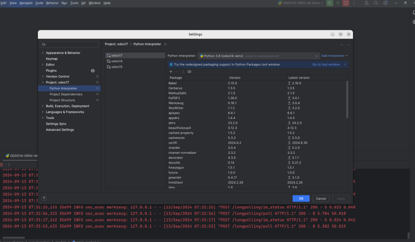The height and width of the screenshot is (242, 415).
Task: Click the upgrade arrow next to Werkzeug 3.0.4
Action: pos(289,103)
